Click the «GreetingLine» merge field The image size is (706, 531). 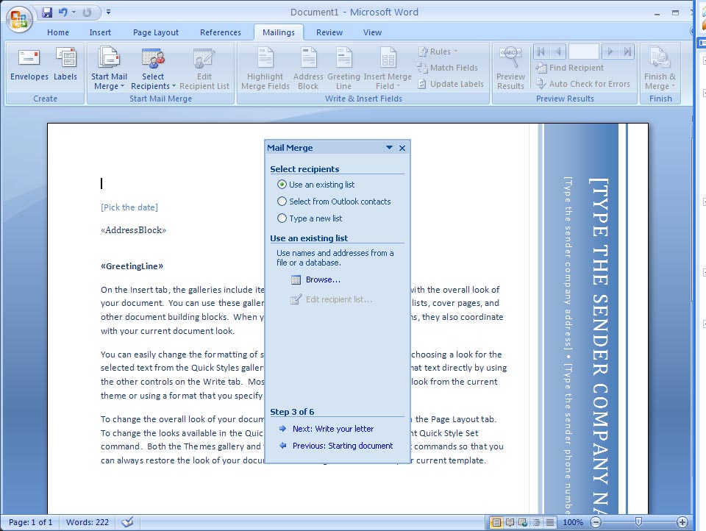point(132,266)
